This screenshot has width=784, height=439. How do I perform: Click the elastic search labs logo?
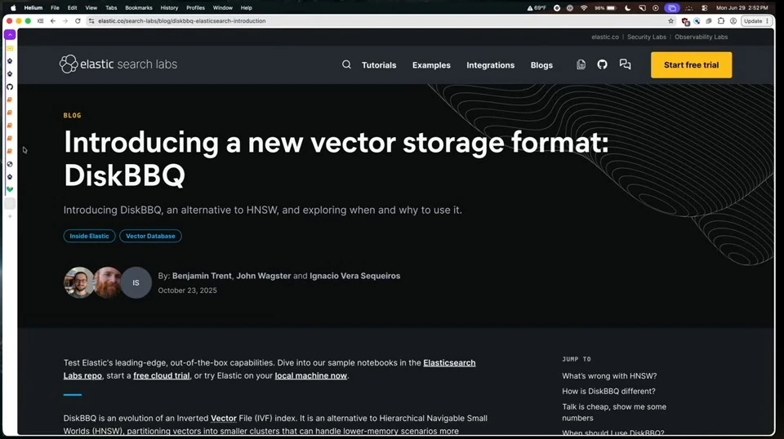(118, 64)
